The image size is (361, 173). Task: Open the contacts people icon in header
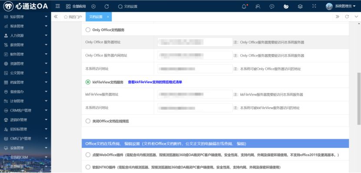tap(258, 6)
